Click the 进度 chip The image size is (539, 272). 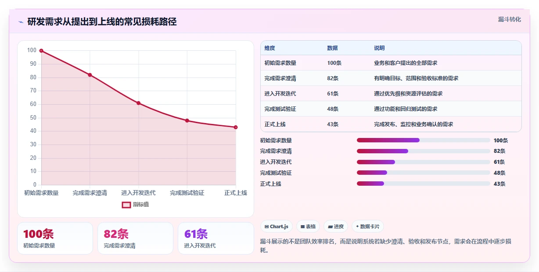(336, 226)
